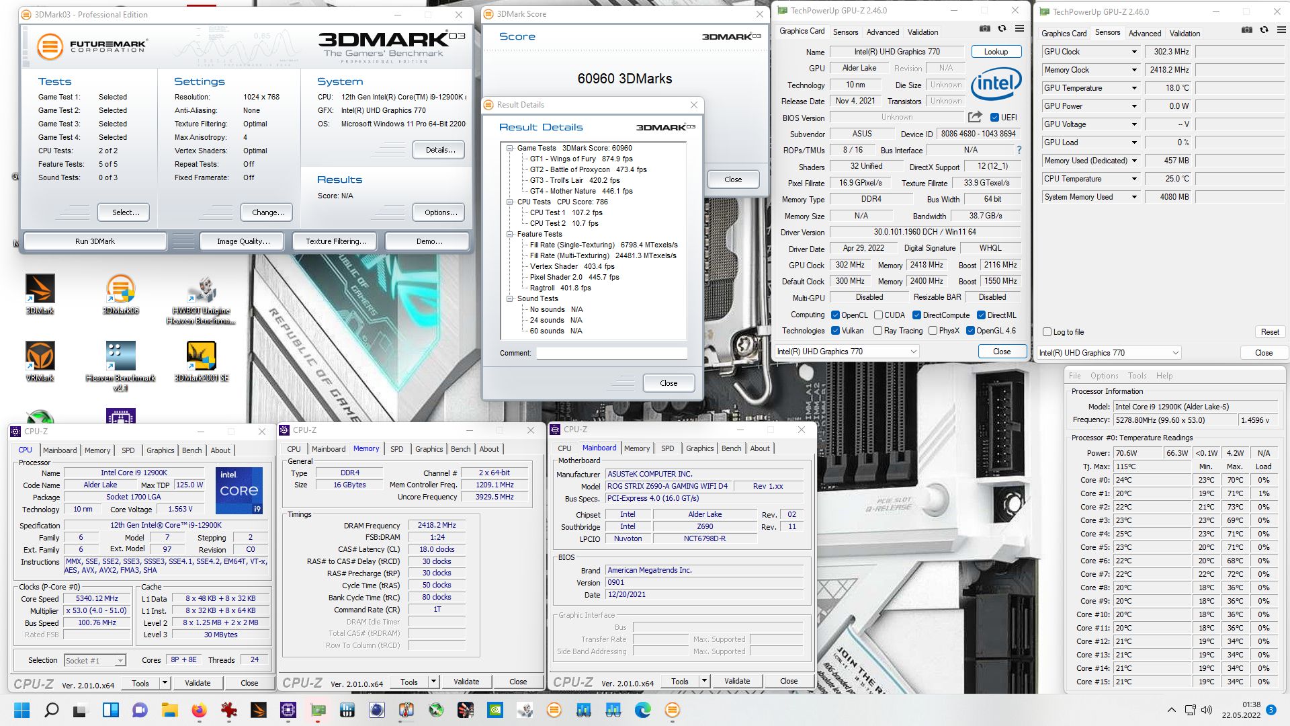
Task: Collapse the Sound Tests tree node
Action: tap(510, 298)
